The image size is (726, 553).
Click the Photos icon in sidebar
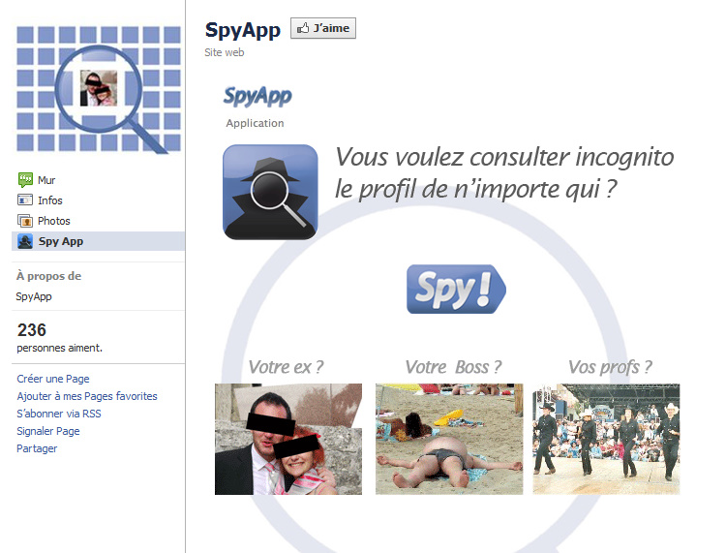[x=25, y=221]
